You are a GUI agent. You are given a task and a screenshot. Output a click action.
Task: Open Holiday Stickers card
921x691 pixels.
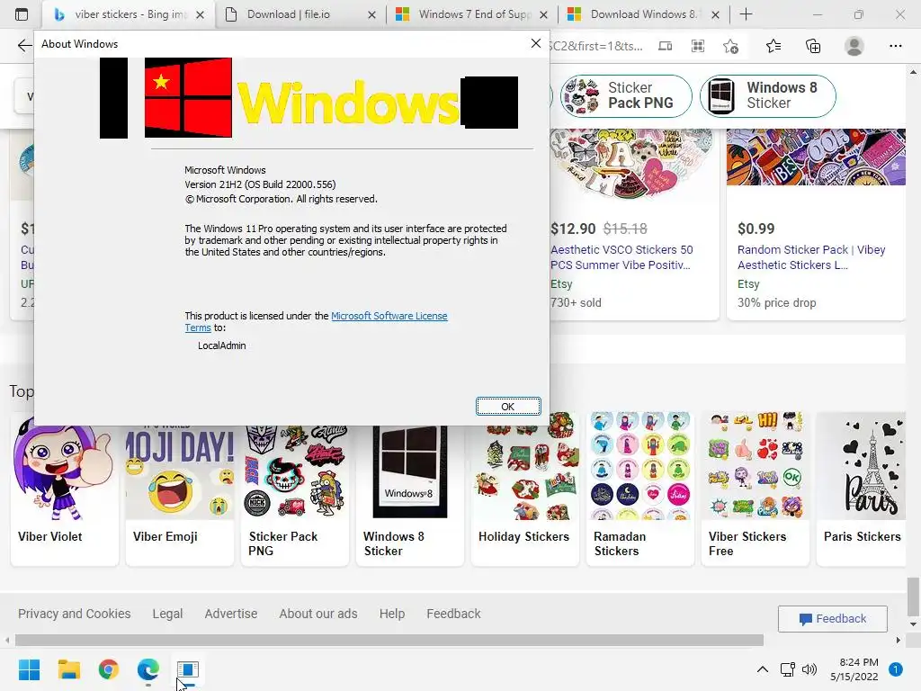coord(525,489)
